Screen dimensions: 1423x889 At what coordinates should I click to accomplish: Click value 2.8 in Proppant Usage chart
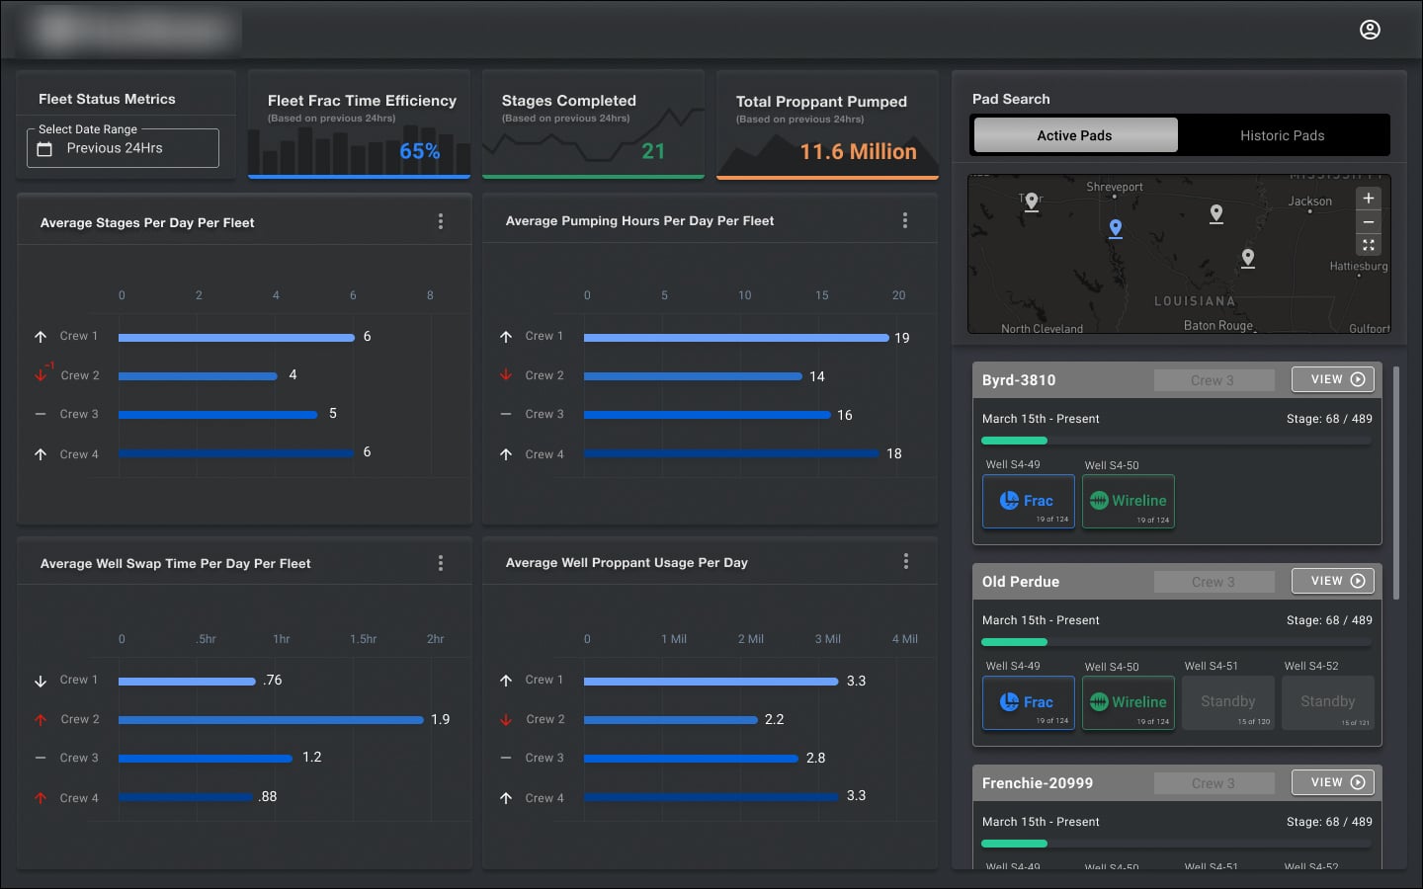pos(815,758)
